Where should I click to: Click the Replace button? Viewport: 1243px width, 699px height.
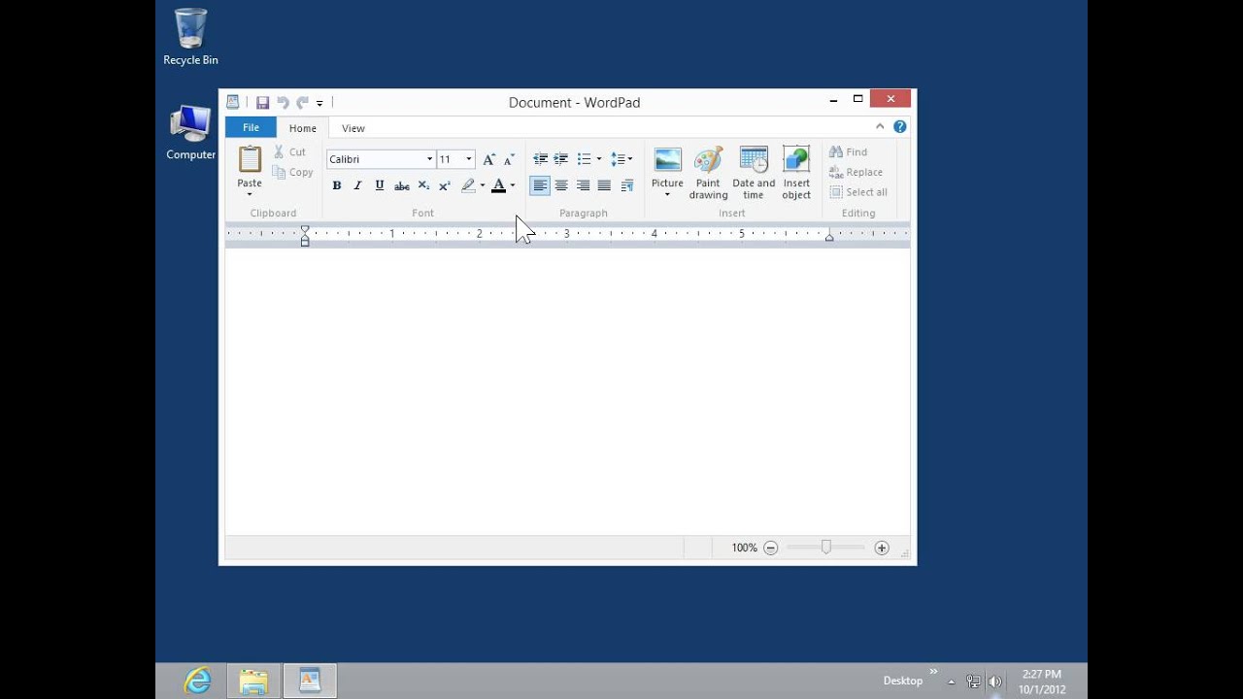[856, 172]
